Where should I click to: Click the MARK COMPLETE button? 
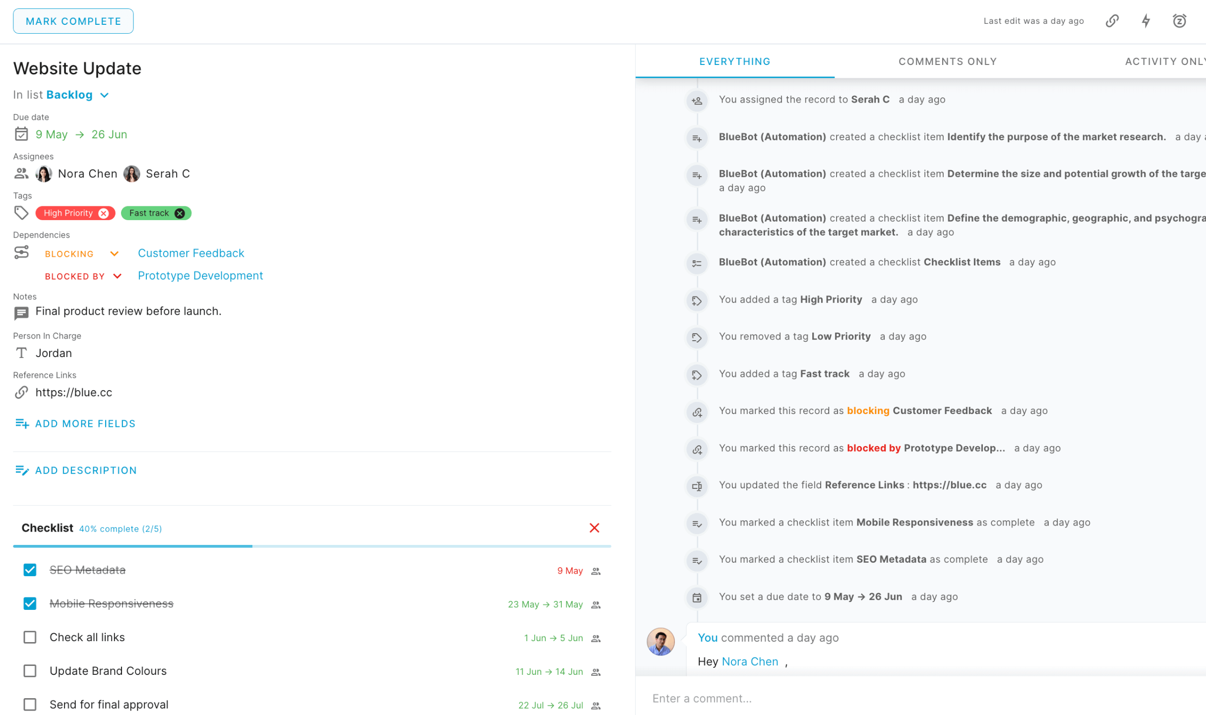pyautogui.click(x=72, y=20)
